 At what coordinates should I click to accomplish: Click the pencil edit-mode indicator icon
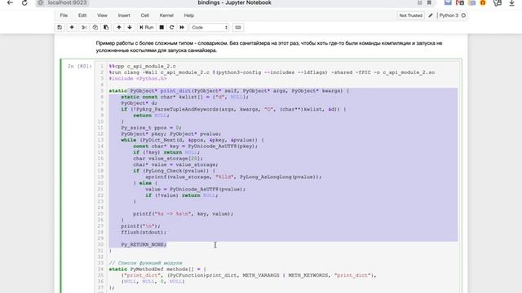[431, 15]
